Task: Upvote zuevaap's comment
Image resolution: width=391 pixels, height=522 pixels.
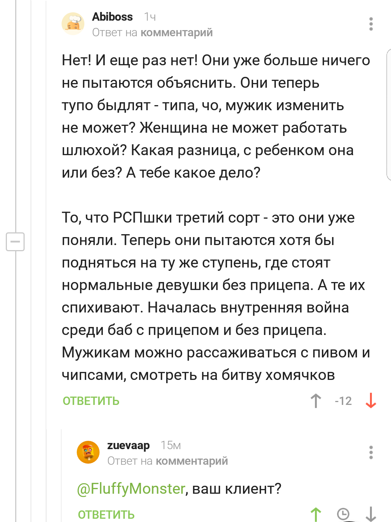Action: point(316,514)
